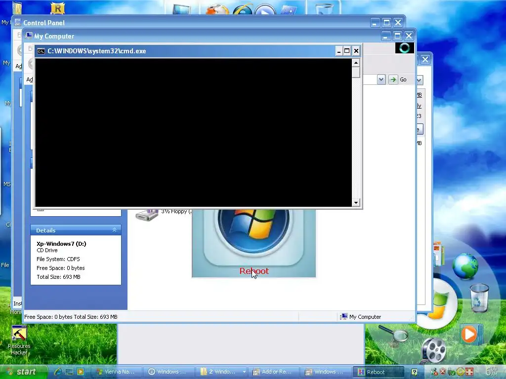
Task: Click the globe icon in the circular dock
Action: point(464,266)
